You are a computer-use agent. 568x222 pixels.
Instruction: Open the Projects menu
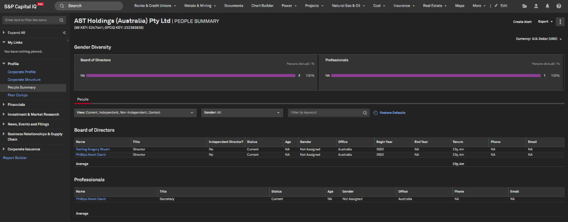[x=314, y=6]
